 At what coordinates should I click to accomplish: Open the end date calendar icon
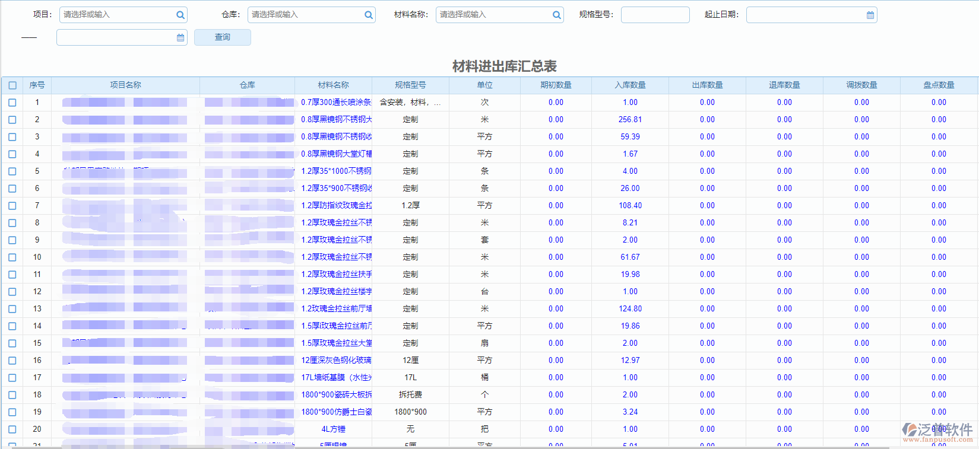180,37
